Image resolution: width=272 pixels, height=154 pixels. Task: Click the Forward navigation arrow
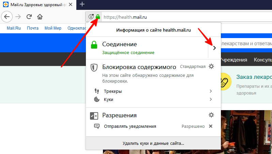(x=18, y=17)
